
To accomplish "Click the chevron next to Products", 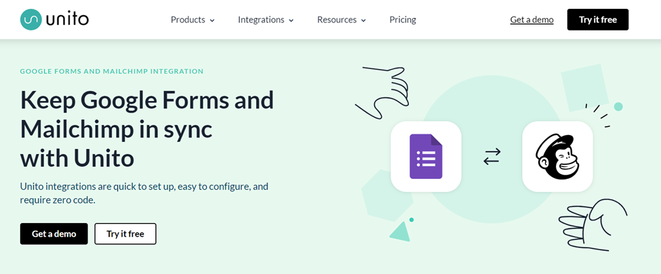I will point(212,20).
